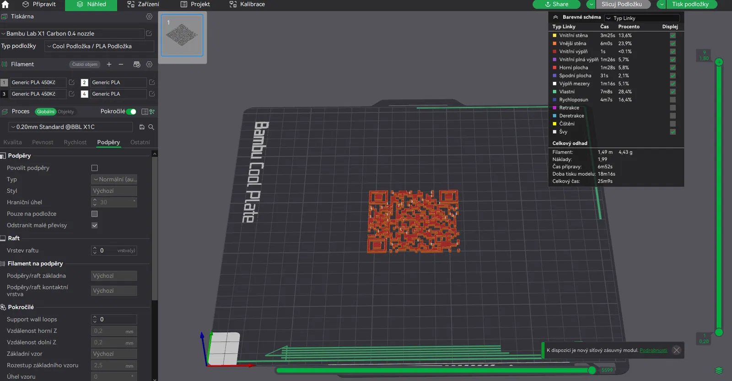Click filament 2 color swatch
The height and width of the screenshot is (381, 732).
click(84, 82)
